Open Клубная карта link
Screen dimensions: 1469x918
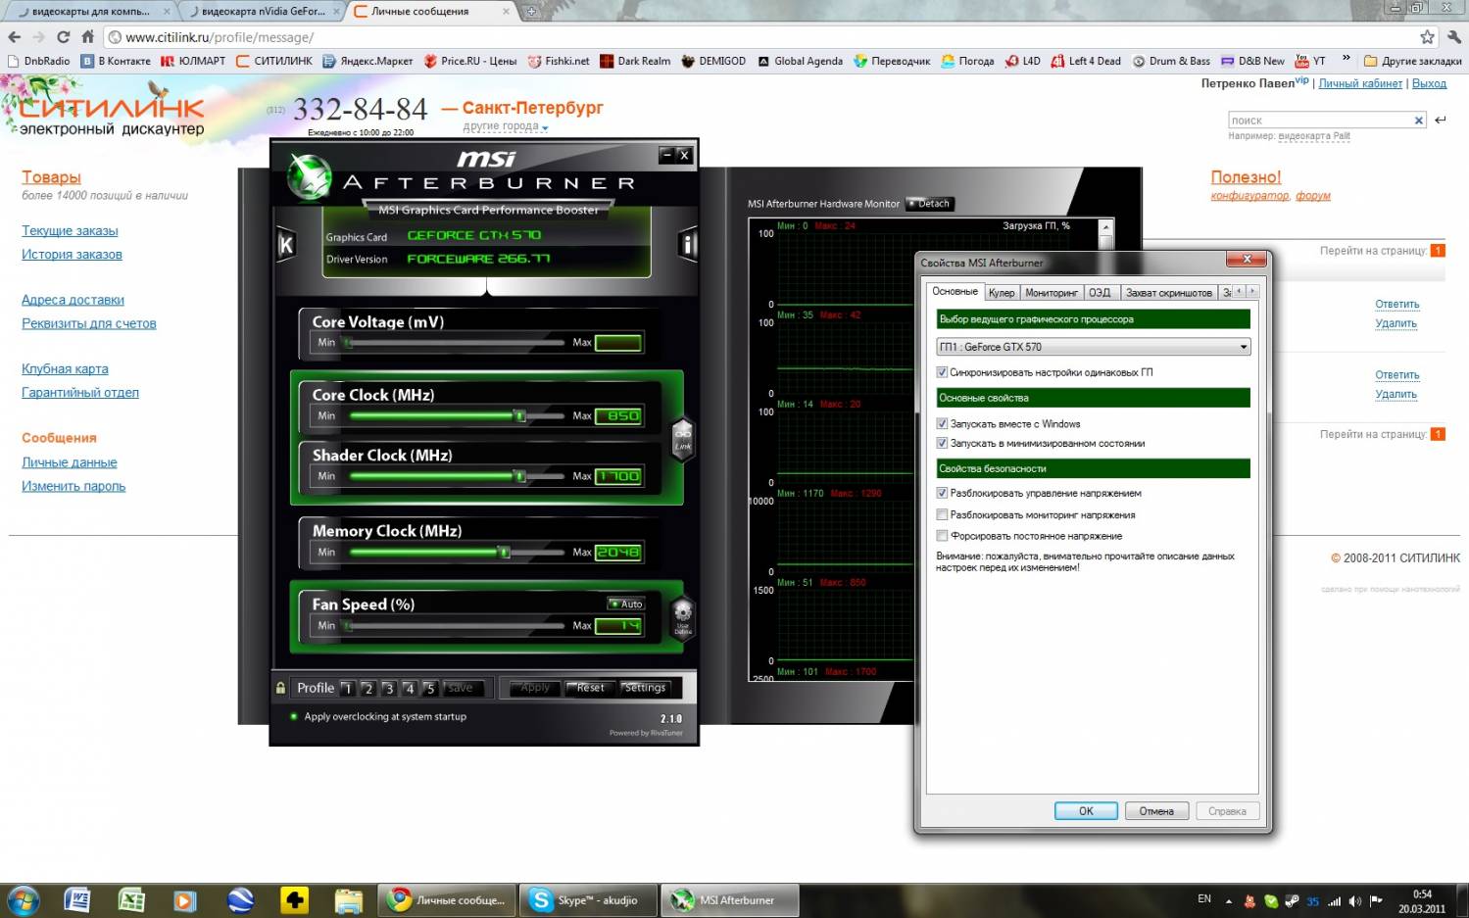click(65, 369)
